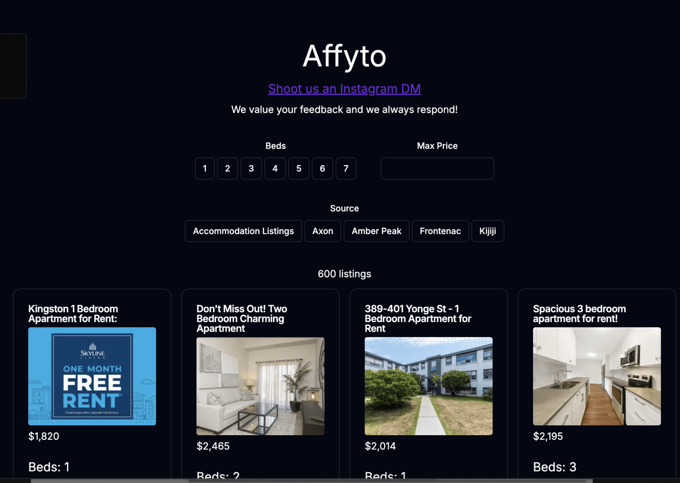Filter listings by 4 beds
Screen dimensions: 680x483
coord(275,169)
